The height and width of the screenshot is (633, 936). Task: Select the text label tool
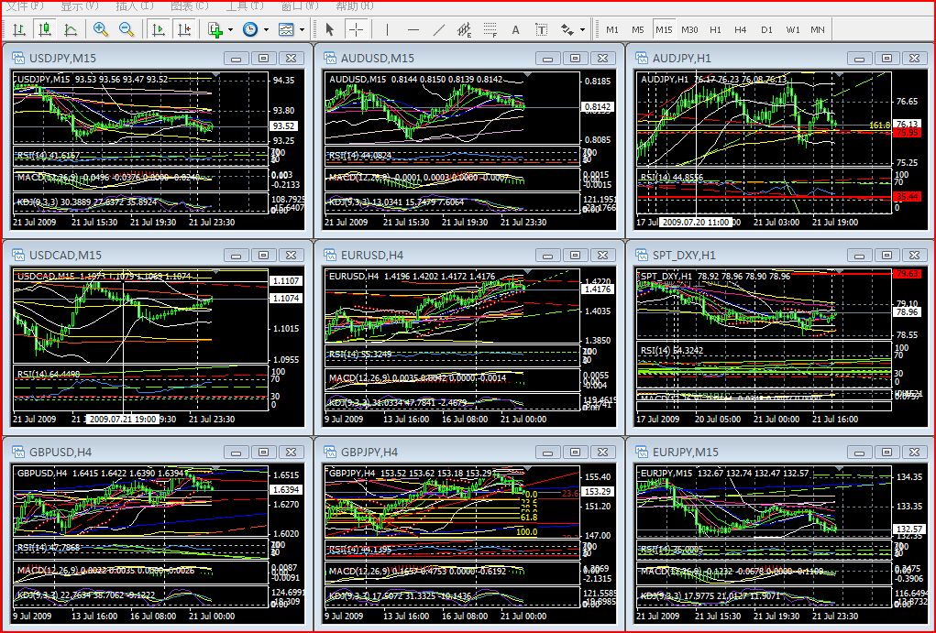(x=542, y=29)
